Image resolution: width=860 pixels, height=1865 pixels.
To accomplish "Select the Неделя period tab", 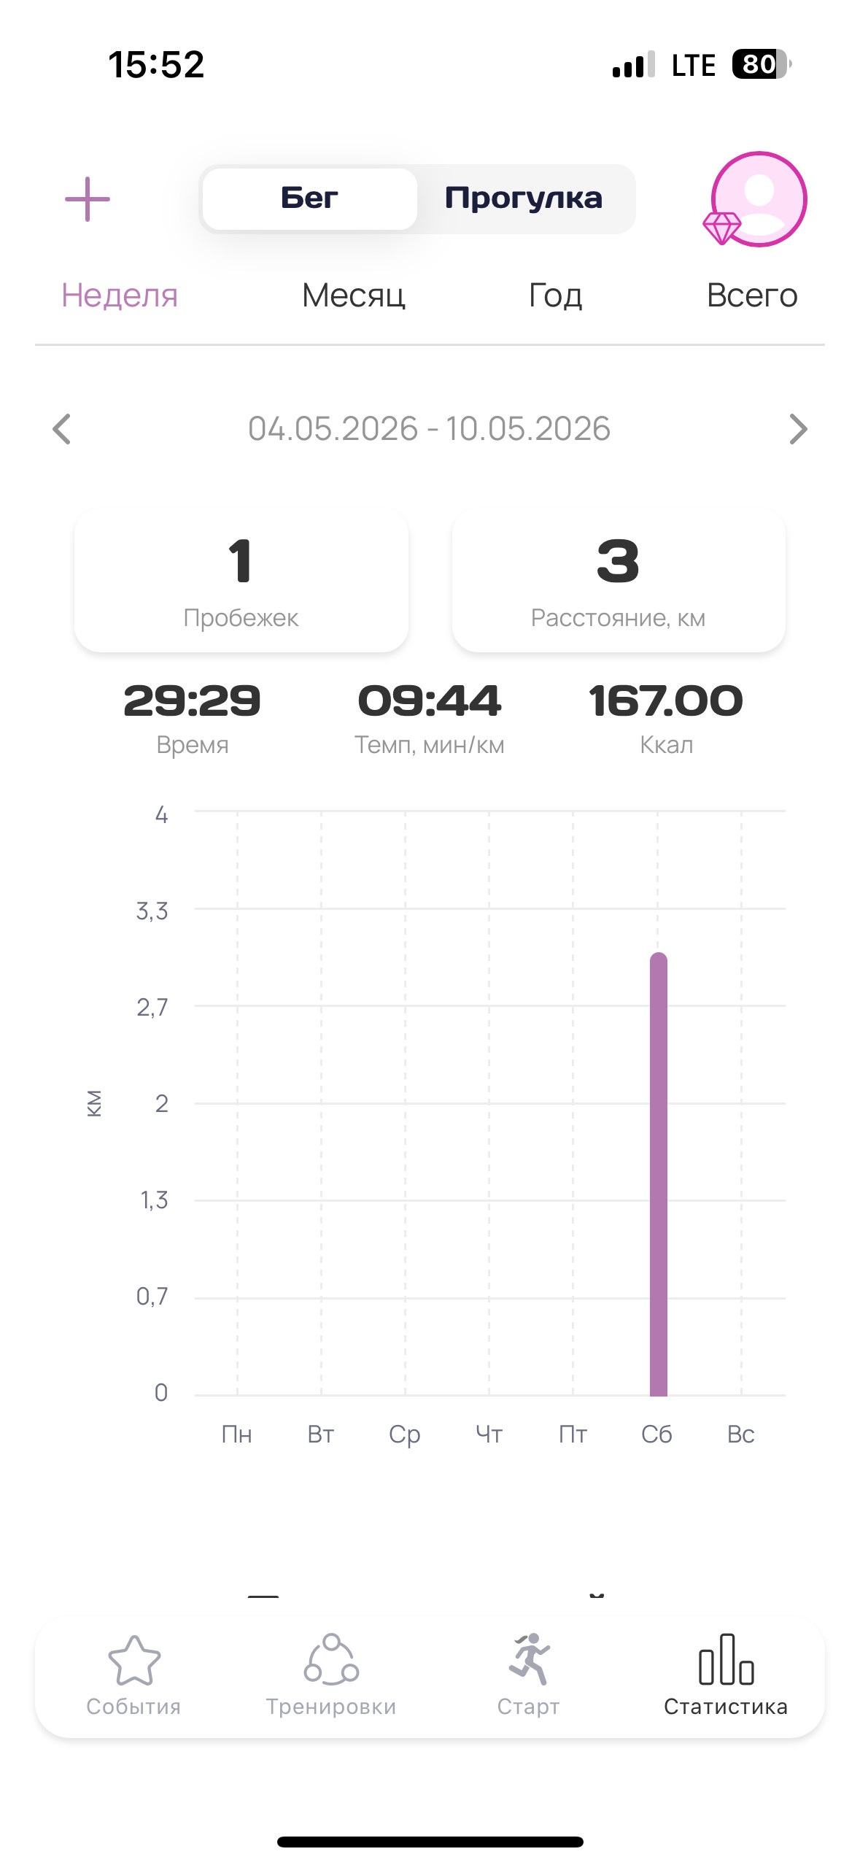I will pos(120,296).
